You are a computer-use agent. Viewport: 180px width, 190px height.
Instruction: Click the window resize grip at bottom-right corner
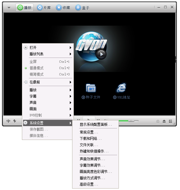pyautogui.click(x=174, y=124)
